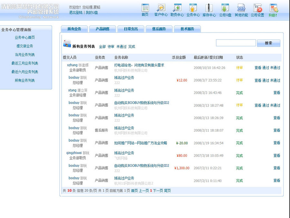Open the 客户中心 customer center icon

click(161, 8)
